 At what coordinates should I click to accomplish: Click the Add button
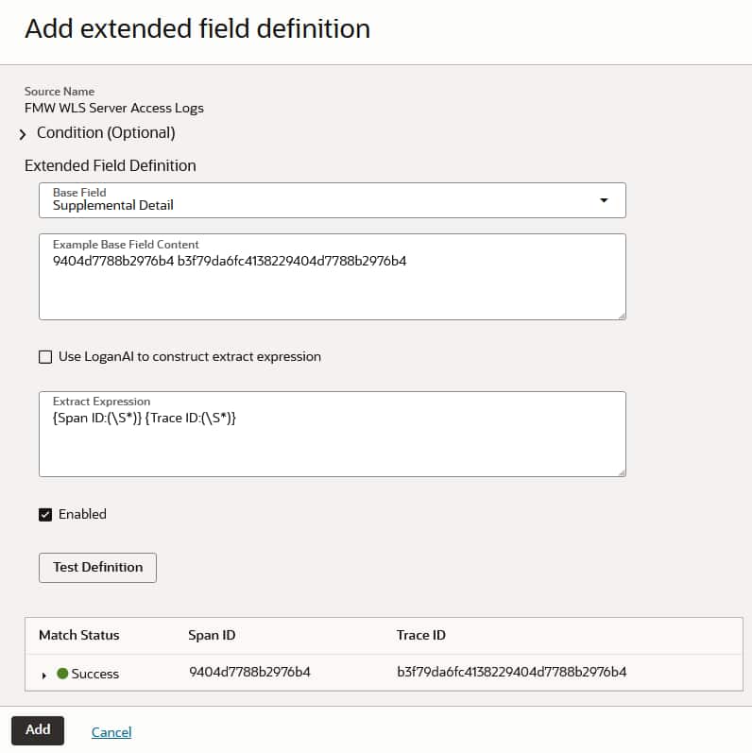(x=38, y=730)
